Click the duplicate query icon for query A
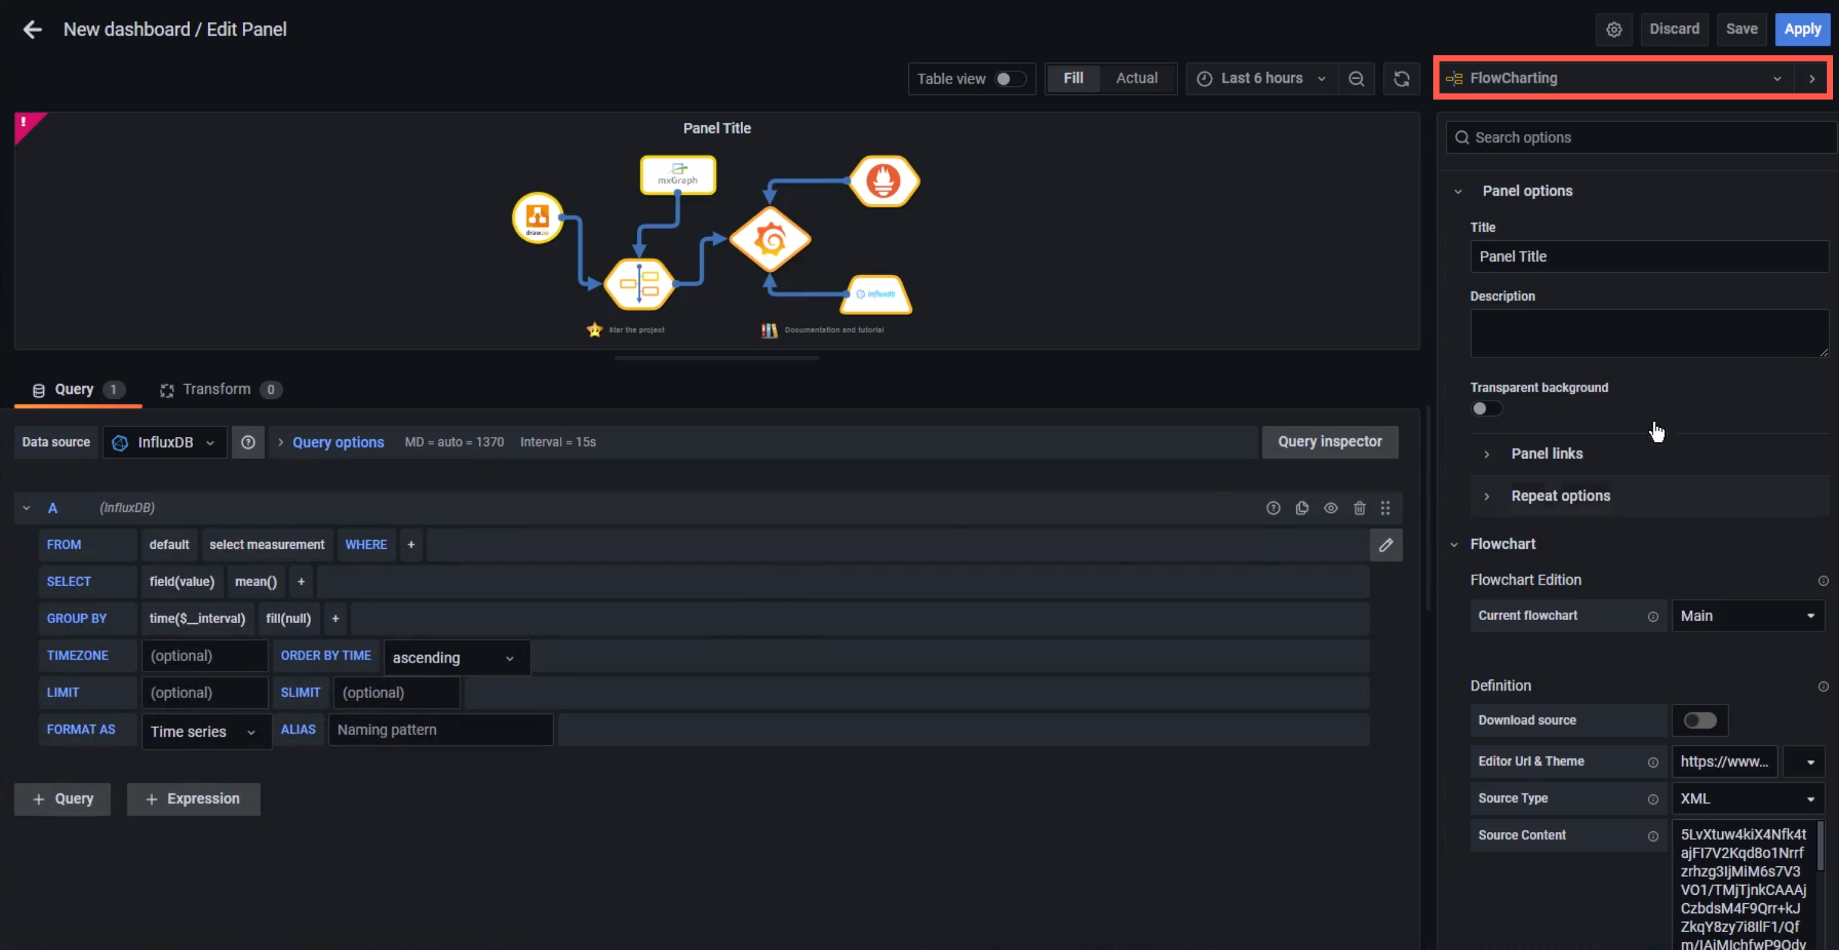Viewport: 1839px width, 950px height. pos(1301,506)
